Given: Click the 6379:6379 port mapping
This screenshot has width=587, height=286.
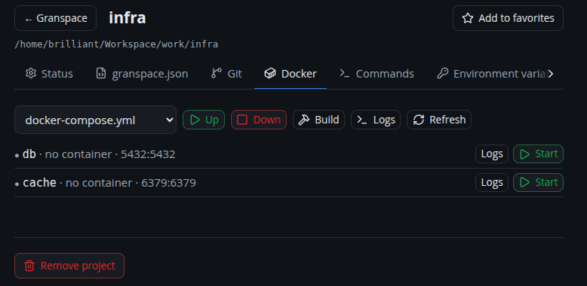Looking at the screenshot, I should (x=168, y=183).
